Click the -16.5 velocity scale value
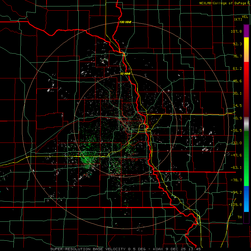Viewport: 251px width, 251px height. coord(236,131)
